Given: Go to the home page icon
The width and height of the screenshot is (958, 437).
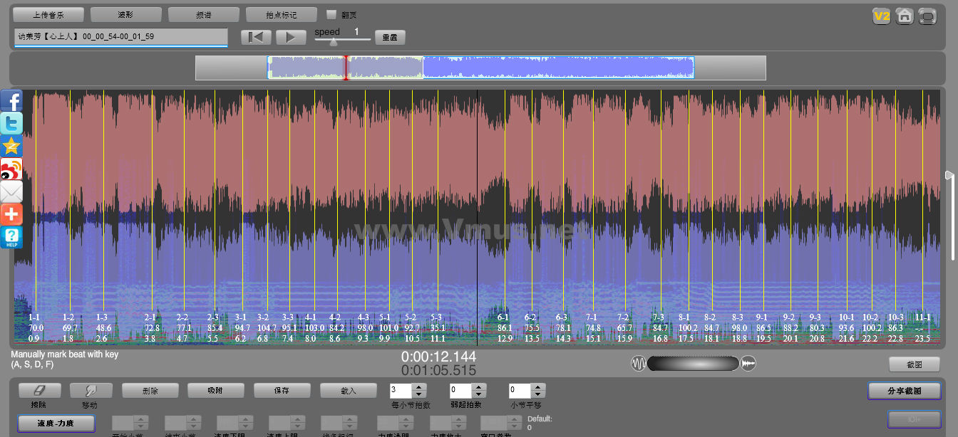Looking at the screenshot, I should [x=905, y=16].
